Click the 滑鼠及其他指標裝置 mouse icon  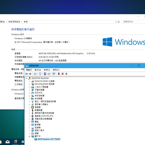[x=32, y=119]
